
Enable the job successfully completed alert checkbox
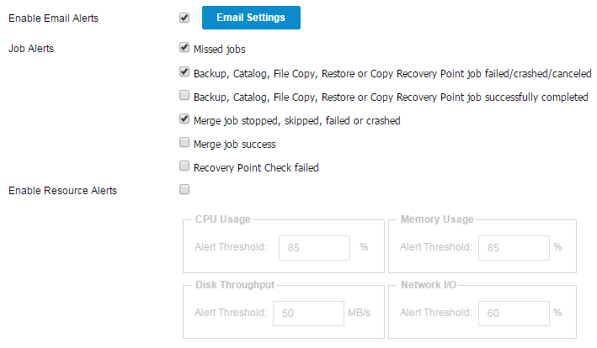pyautogui.click(x=184, y=95)
